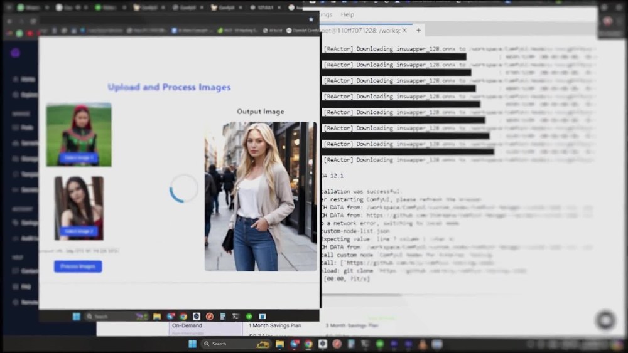This screenshot has width=628, height=353.
Task: Open Chrome on the taskbar under upload page
Action: [183, 317]
